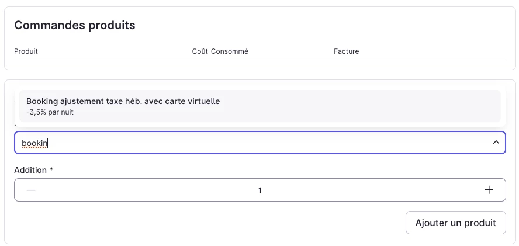This screenshot has width=519, height=246.
Task: Click the Addition quantity value field
Action: (259, 190)
